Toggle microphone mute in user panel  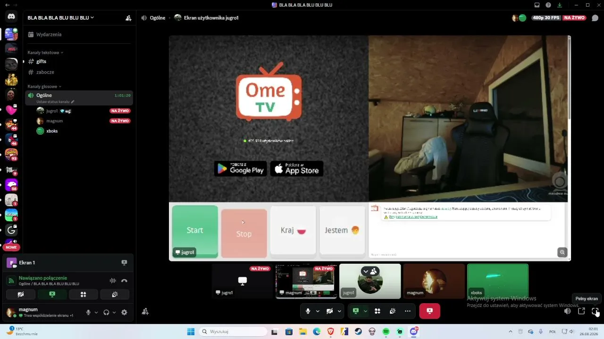[88, 312]
